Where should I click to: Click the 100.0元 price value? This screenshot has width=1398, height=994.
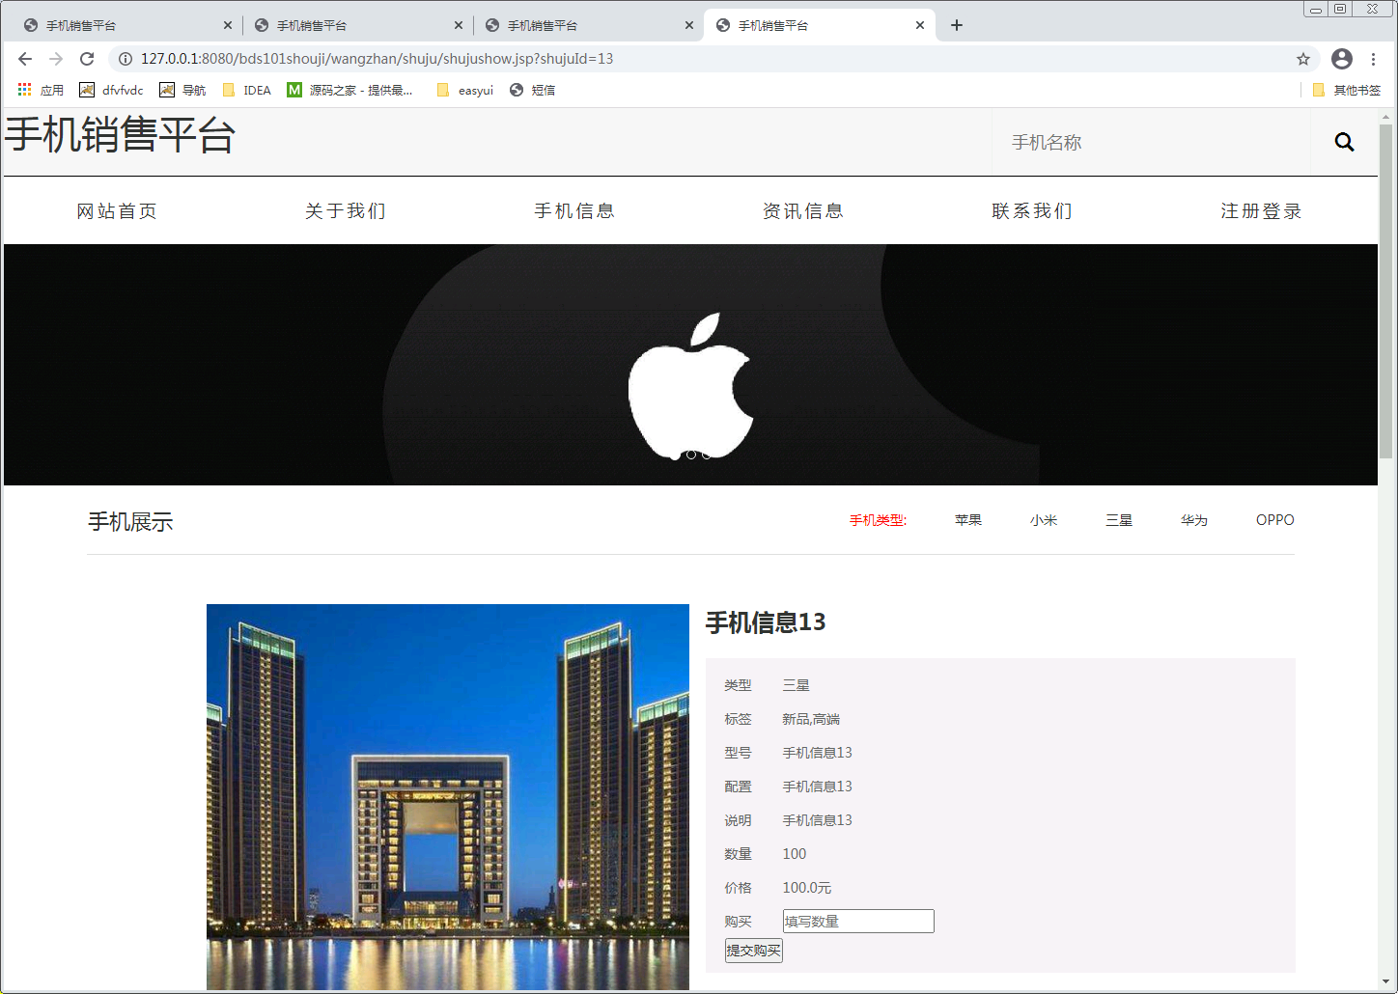tap(807, 888)
